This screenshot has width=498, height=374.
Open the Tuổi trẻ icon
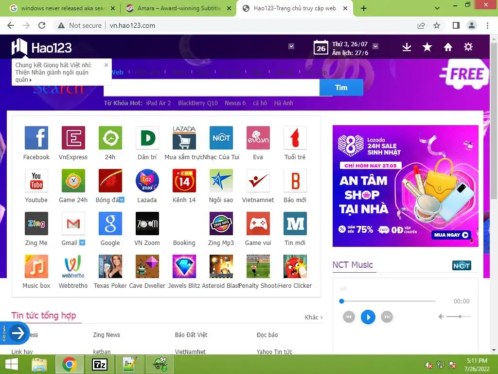tap(295, 138)
